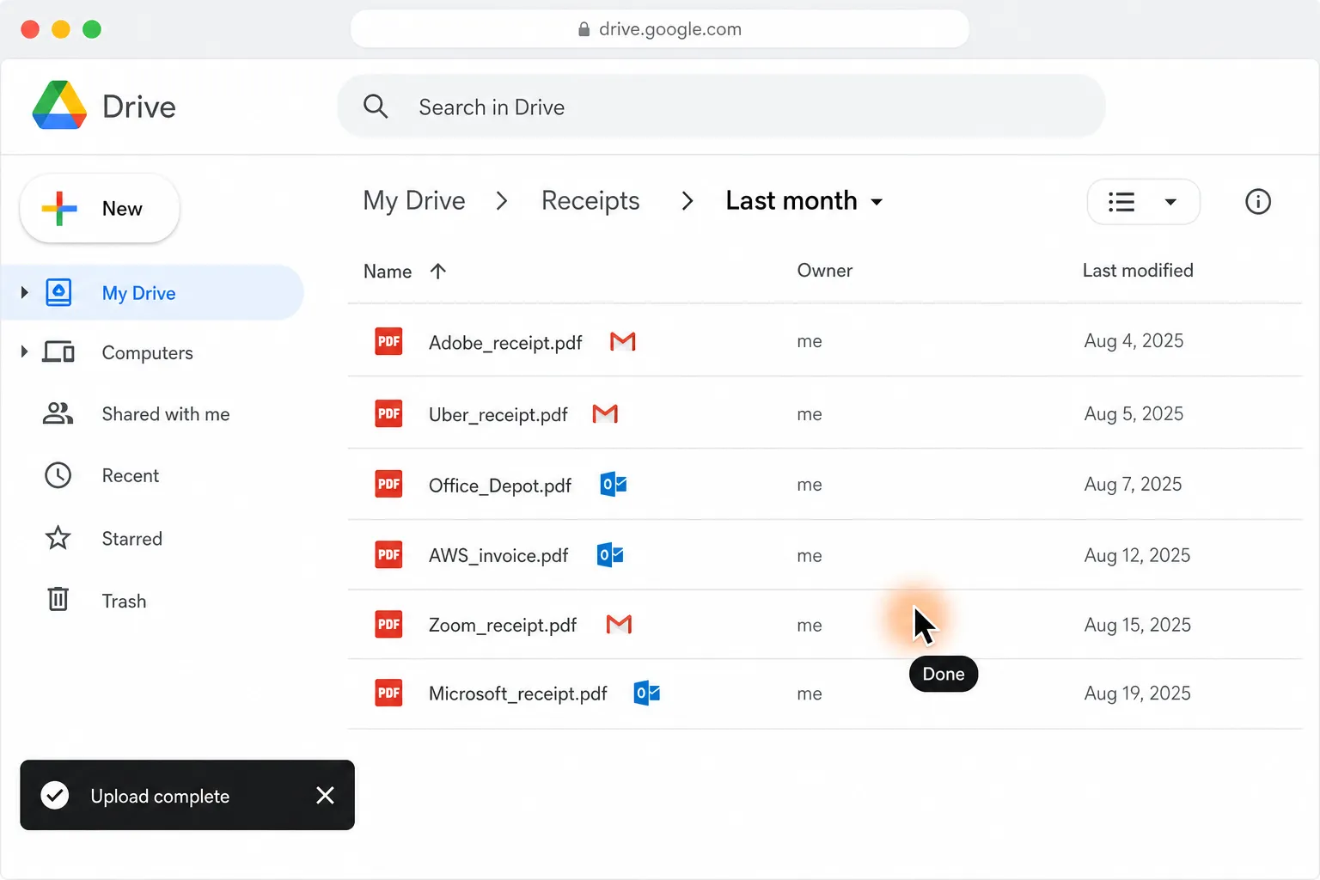Screen dimensions: 1320x880
Task: Open the Recent section
Action: pyautogui.click(x=131, y=476)
